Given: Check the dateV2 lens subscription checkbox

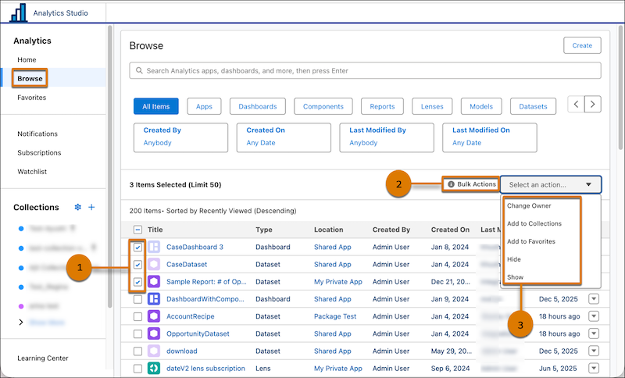Looking at the screenshot, I should [x=137, y=368].
